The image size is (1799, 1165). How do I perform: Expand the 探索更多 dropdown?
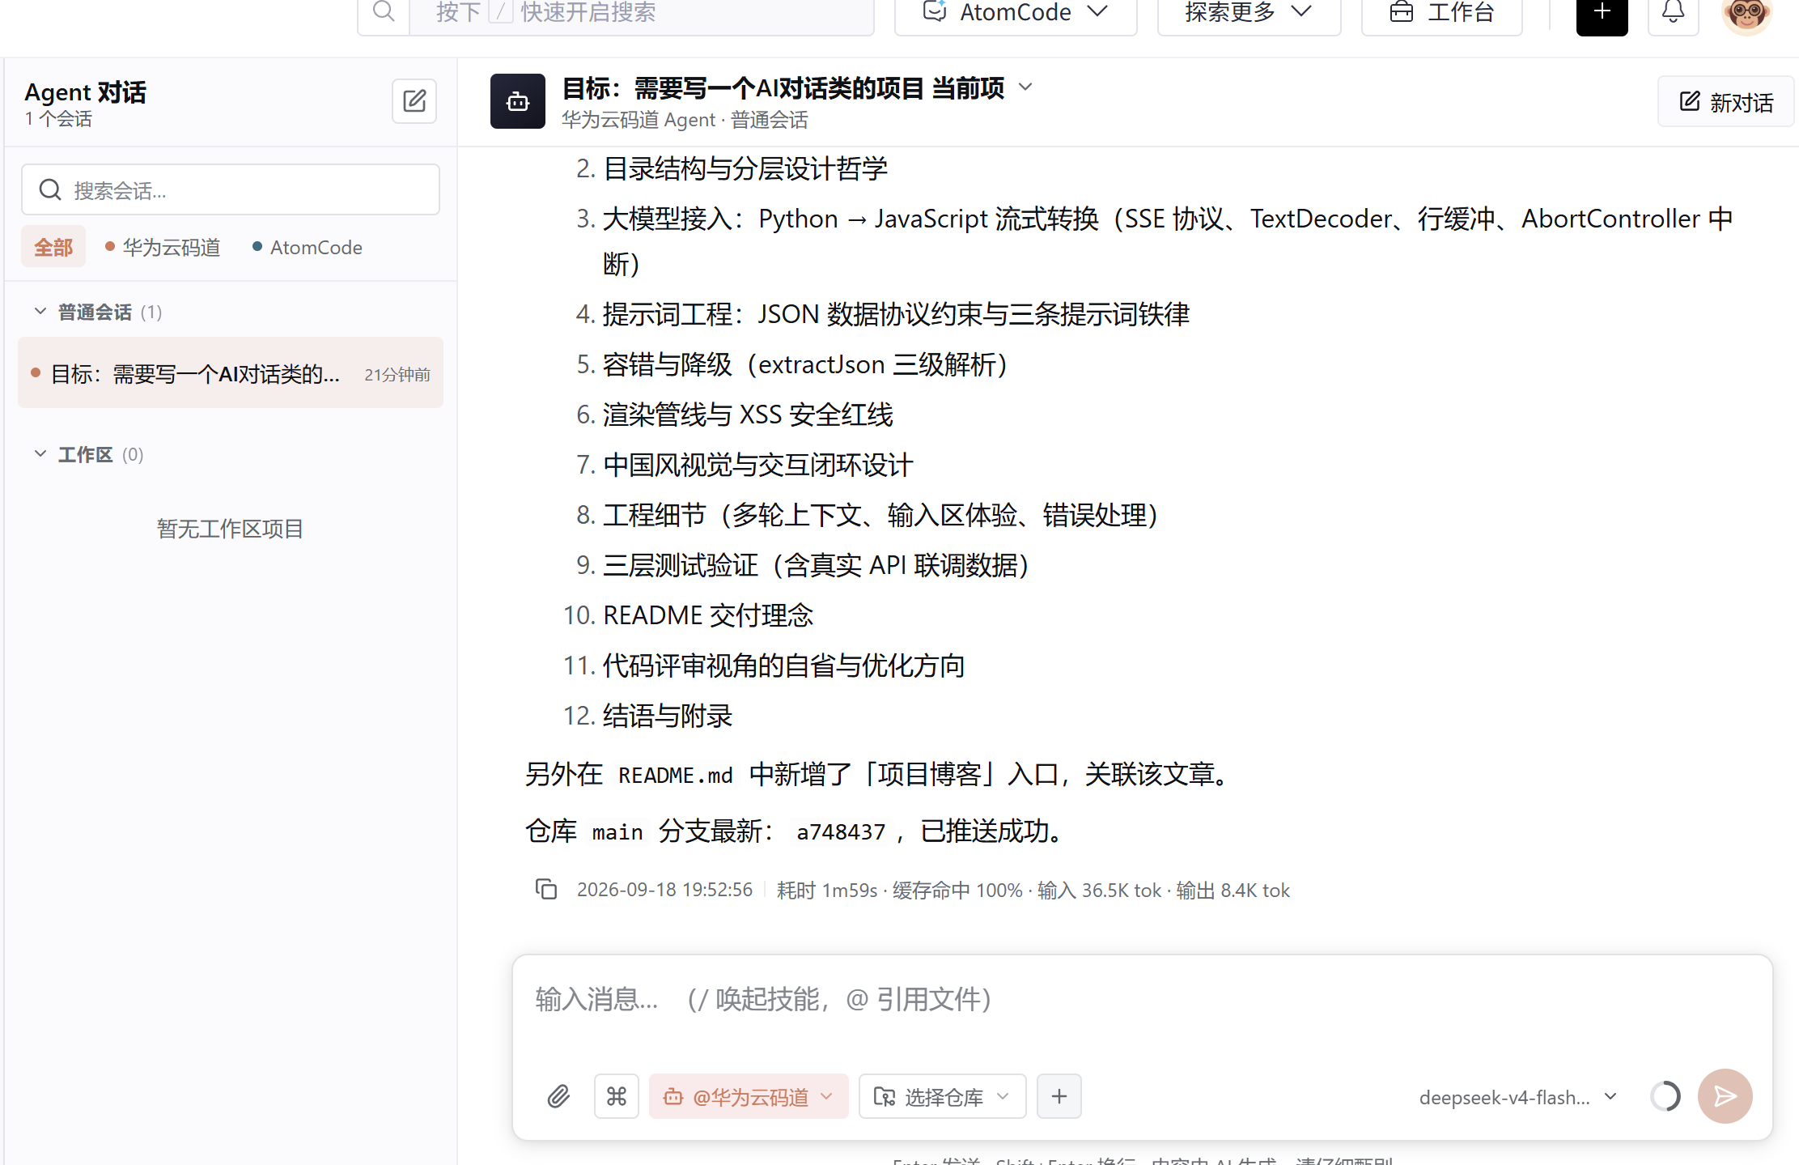click(x=1249, y=13)
